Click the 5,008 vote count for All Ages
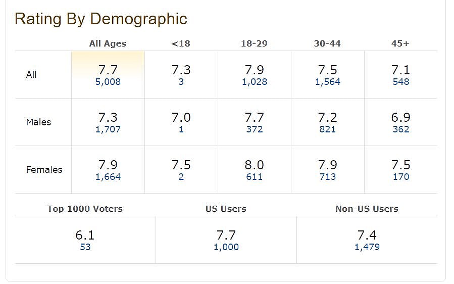Viewport: 454px width, 284px height. (x=108, y=82)
